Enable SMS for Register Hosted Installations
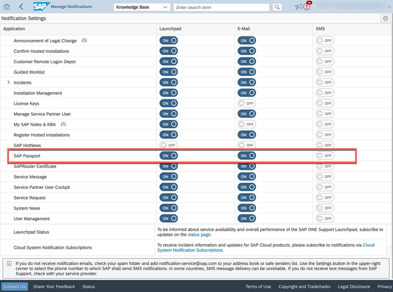The image size is (393, 292). click(x=325, y=135)
